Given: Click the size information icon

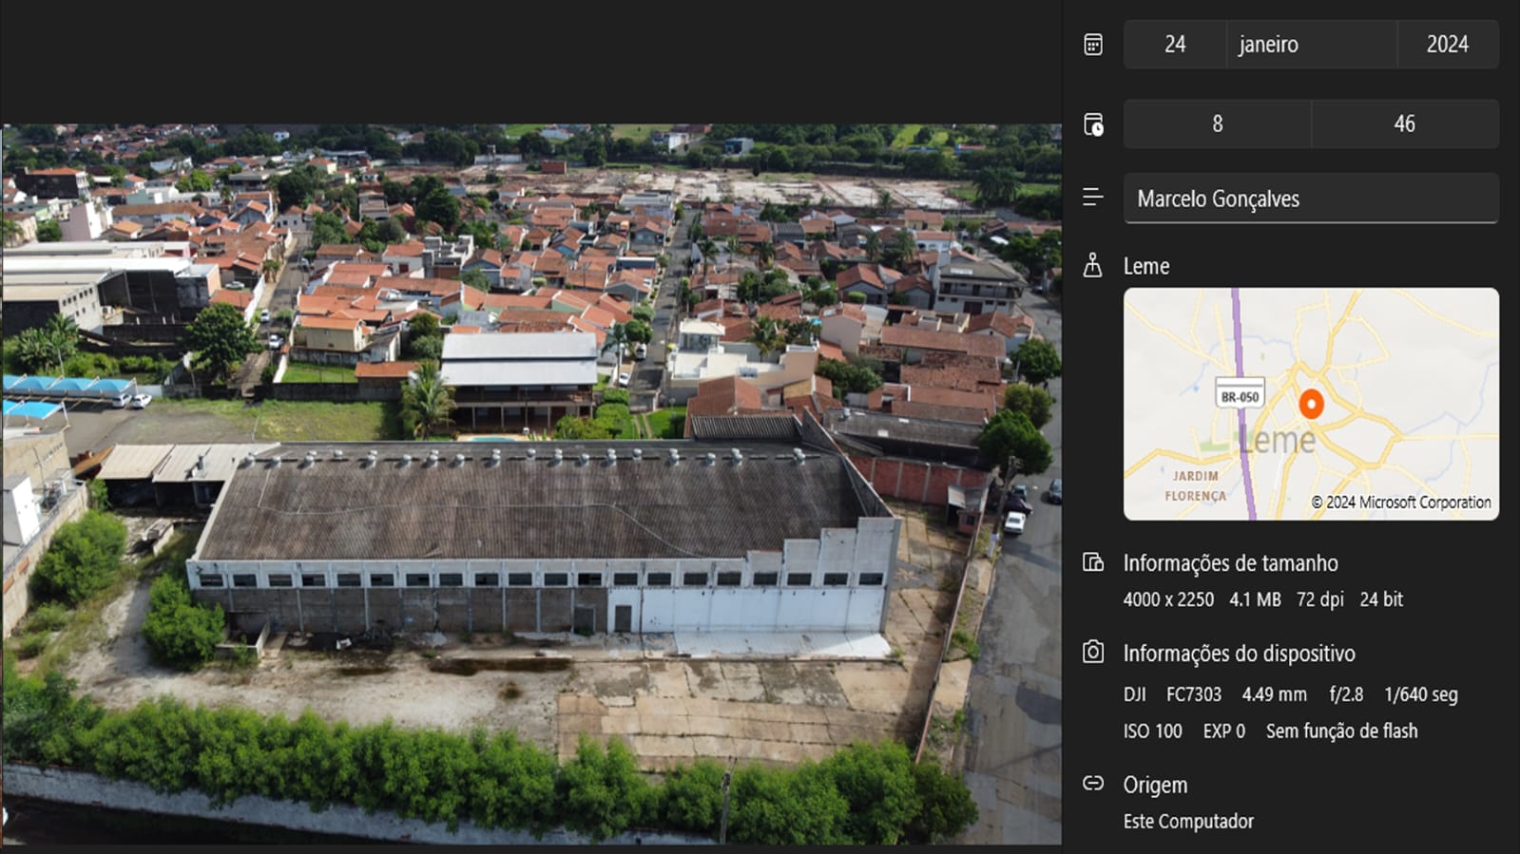Looking at the screenshot, I should click(1093, 562).
